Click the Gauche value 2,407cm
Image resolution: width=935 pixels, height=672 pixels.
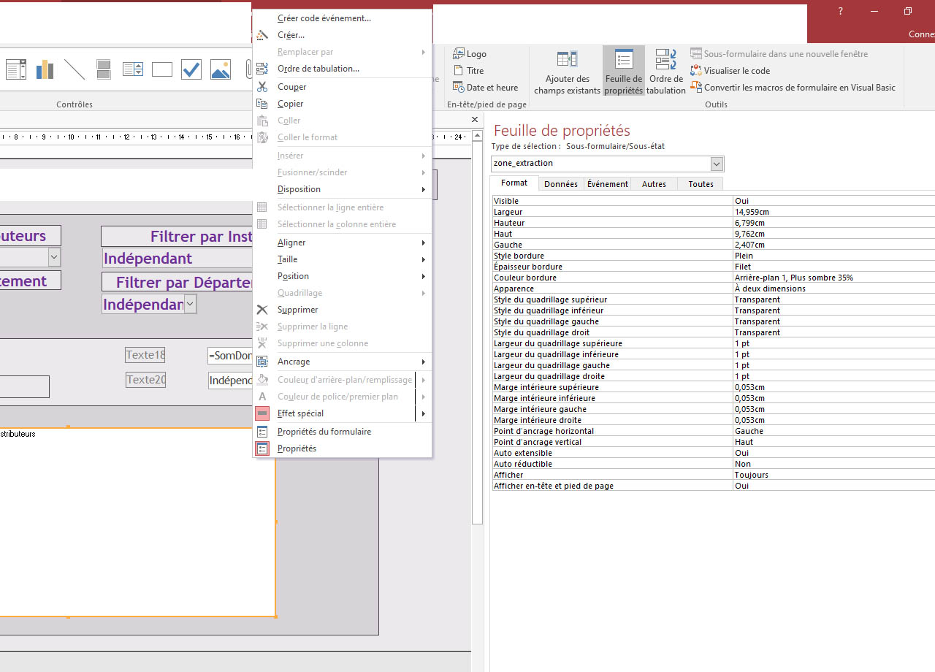833,245
